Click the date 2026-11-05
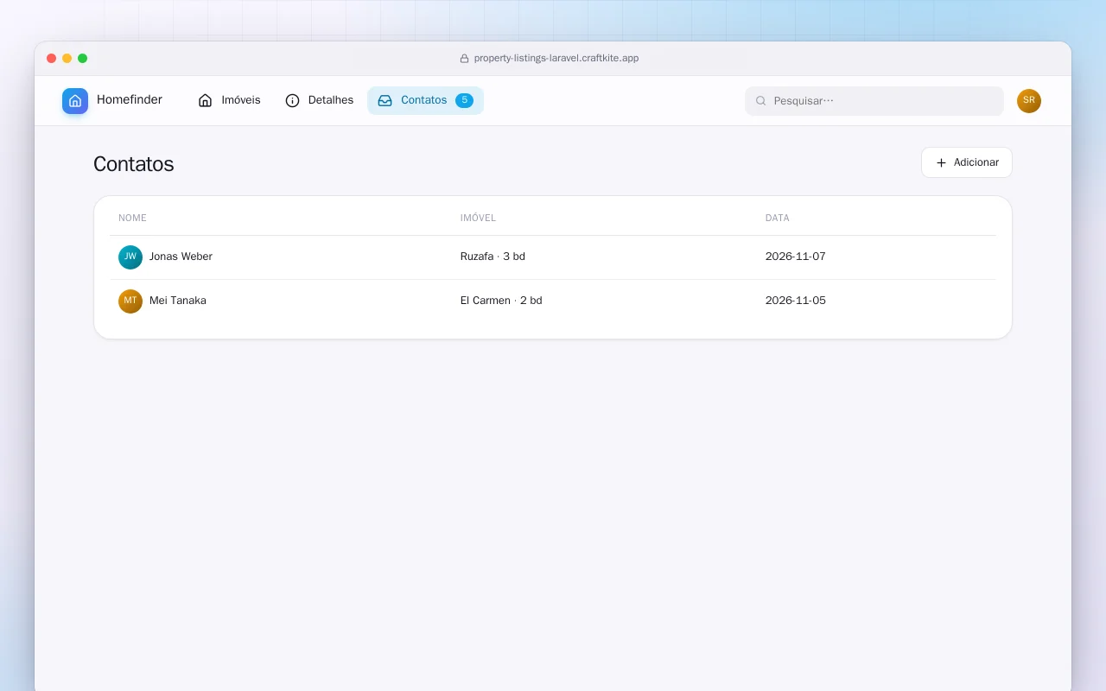 [x=796, y=301]
